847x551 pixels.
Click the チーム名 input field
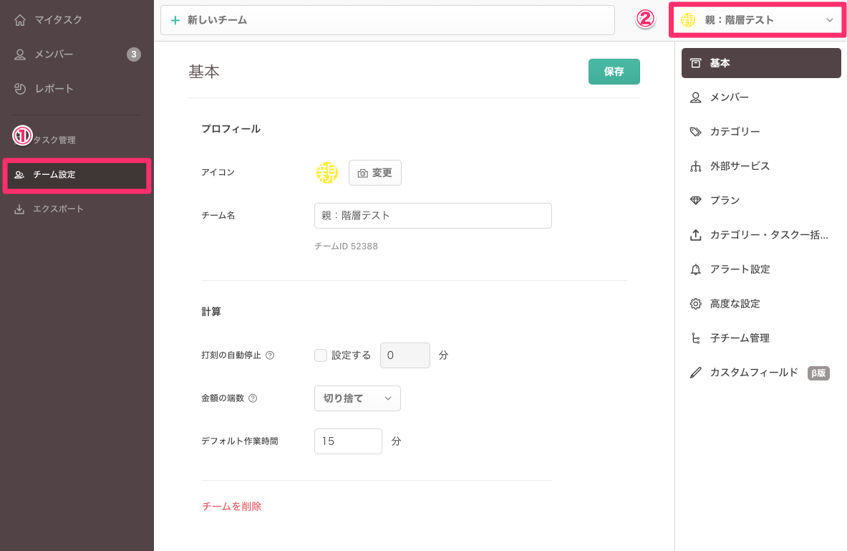pos(432,215)
